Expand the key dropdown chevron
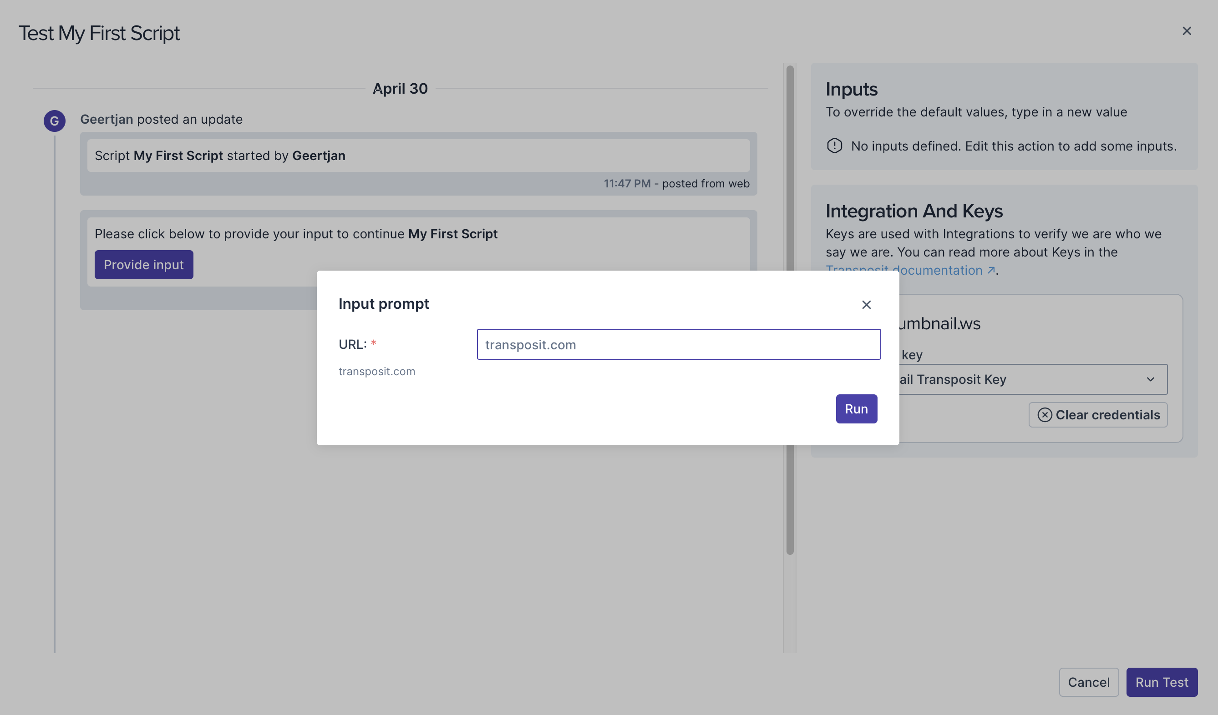The width and height of the screenshot is (1218, 715). 1150,379
